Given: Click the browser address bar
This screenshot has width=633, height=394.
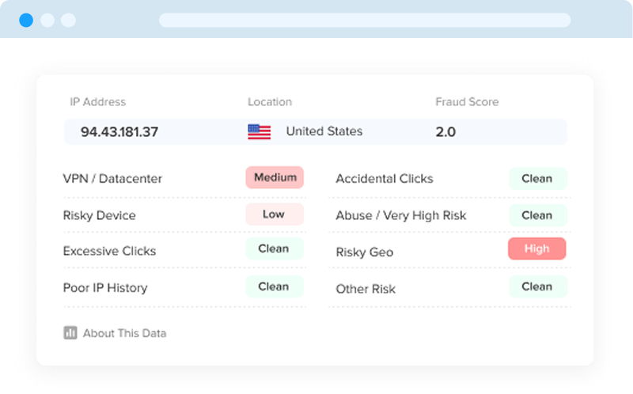Looking at the screenshot, I should [x=365, y=20].
